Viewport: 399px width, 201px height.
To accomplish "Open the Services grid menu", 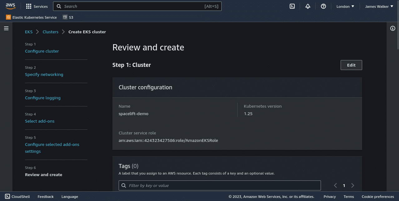I will [37, 6].
